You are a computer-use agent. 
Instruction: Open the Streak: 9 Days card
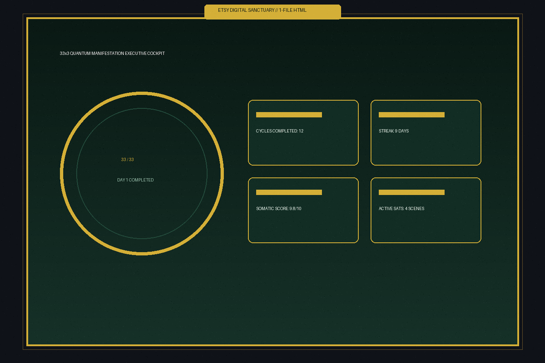point(426,132)
